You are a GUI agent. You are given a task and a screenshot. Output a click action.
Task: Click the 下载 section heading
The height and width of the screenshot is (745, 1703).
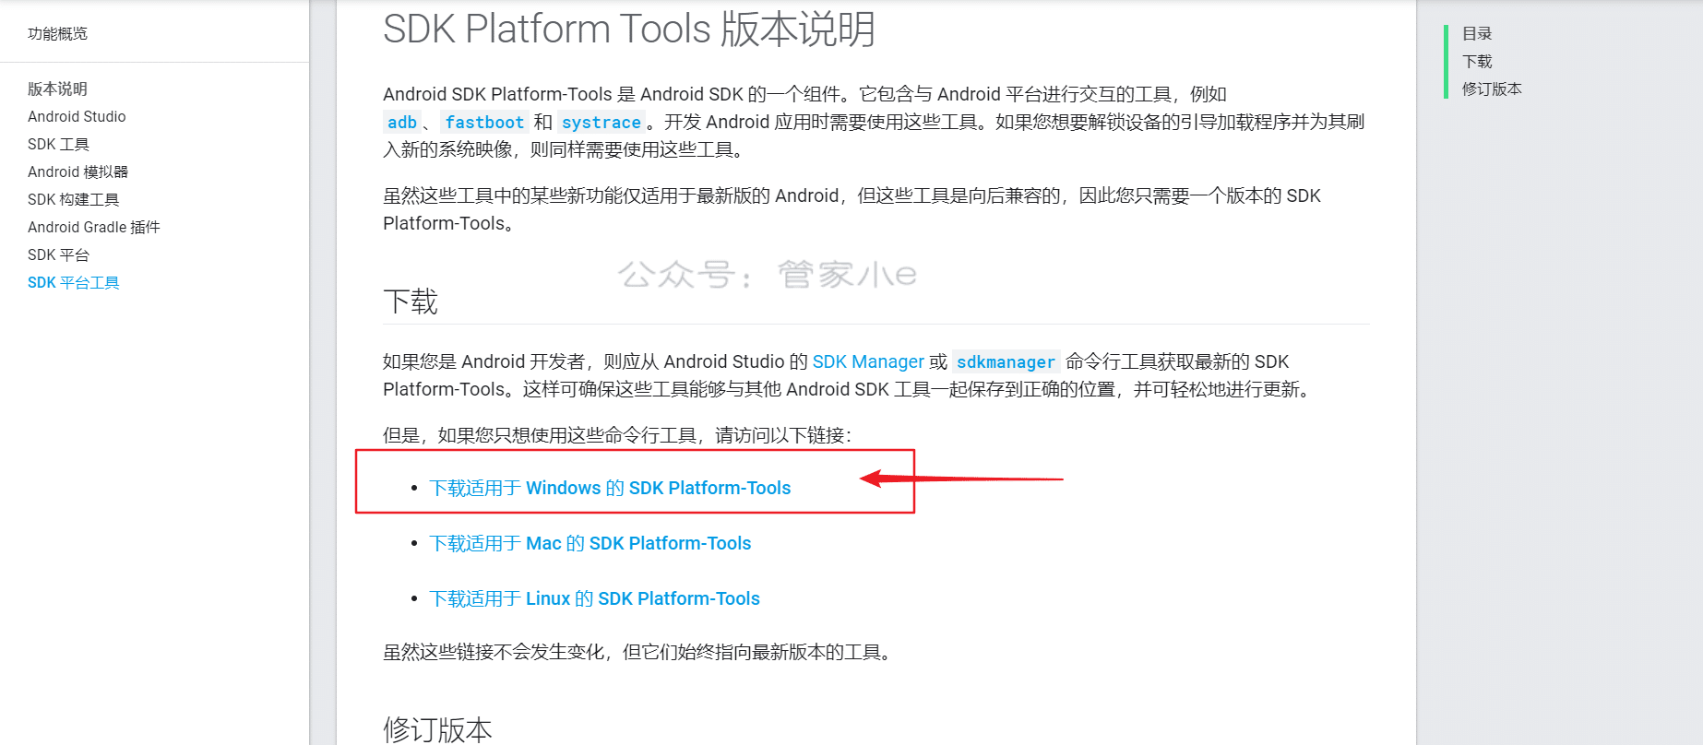pyautogui.click(x=411, y=302)
